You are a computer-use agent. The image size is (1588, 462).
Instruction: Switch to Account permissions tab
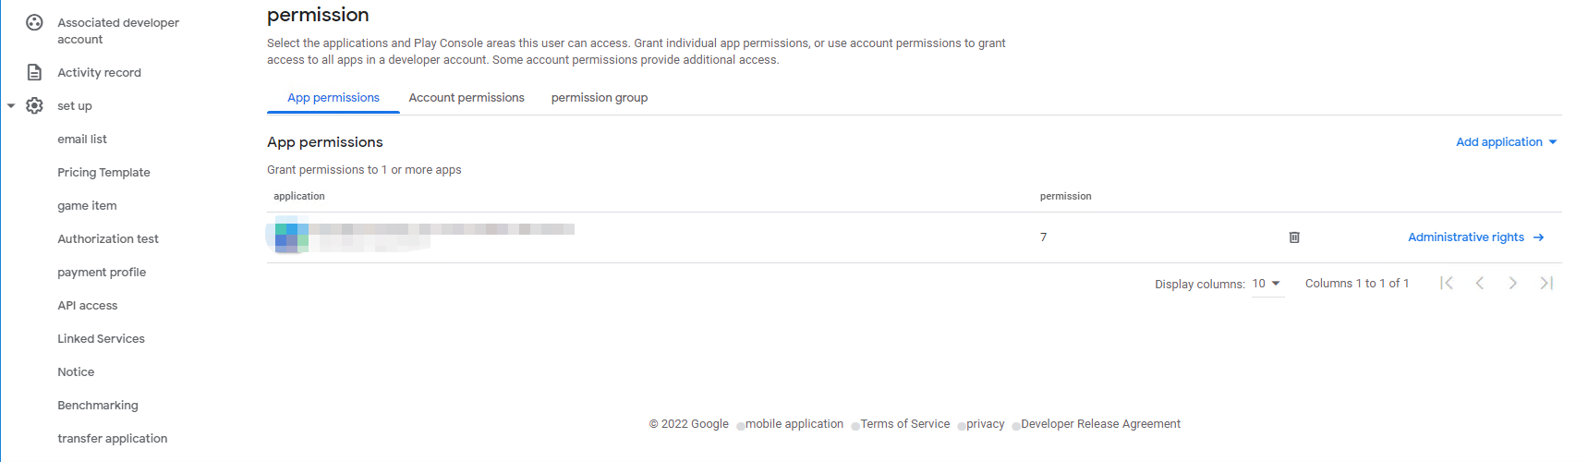tap(467, 98)
